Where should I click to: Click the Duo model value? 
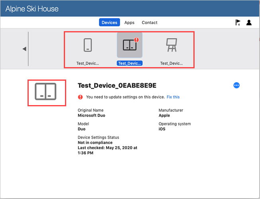click(82, 129)
